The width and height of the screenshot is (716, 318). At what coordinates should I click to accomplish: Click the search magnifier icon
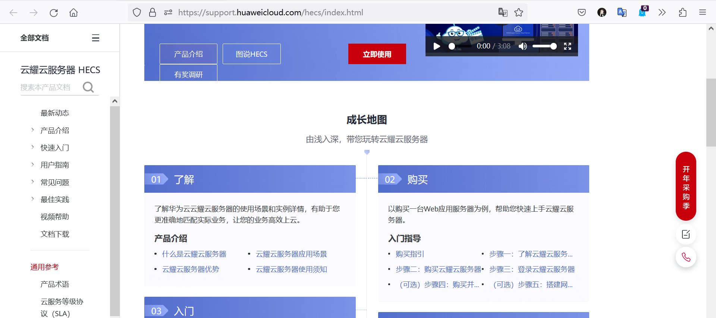coord(88,87)
